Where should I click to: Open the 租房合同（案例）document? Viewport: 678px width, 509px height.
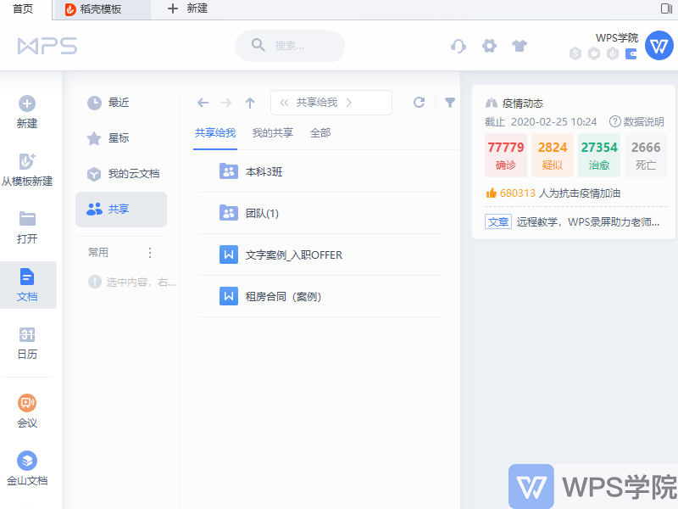point(320,296)
